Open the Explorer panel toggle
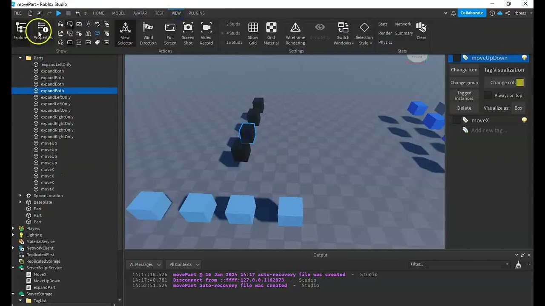 (x=20, y=31)
